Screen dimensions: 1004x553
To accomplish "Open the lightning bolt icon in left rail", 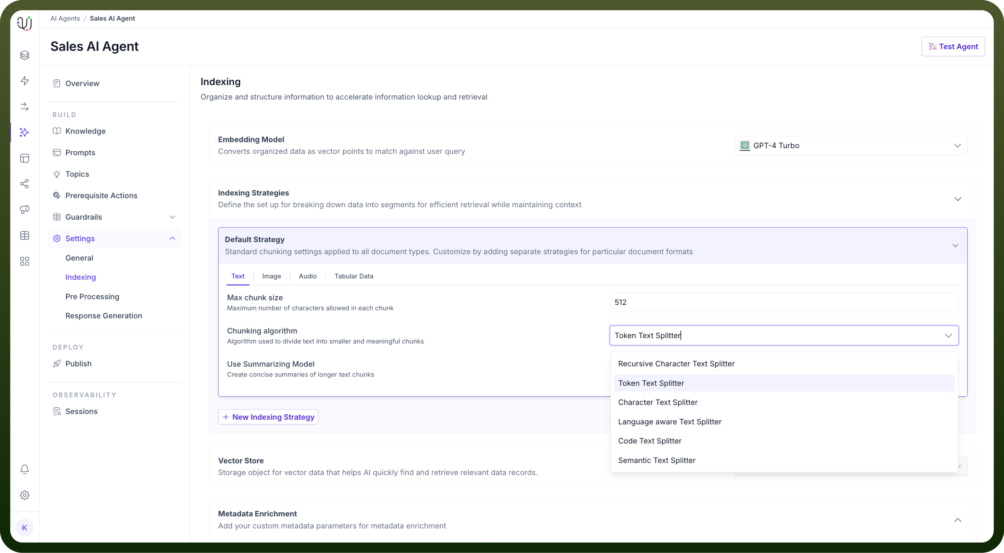I will click(x=25, y=81).
